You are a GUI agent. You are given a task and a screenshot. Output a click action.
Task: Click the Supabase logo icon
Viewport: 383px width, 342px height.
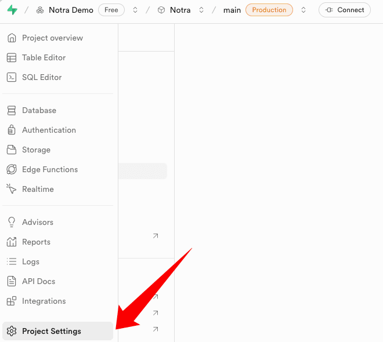coord(12,10)
